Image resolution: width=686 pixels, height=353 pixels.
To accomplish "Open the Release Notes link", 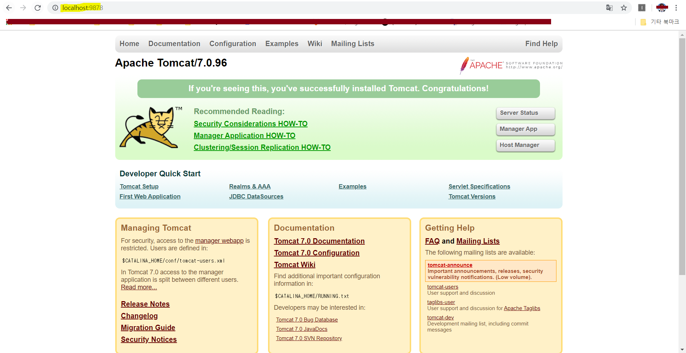I will pos(145,304).
